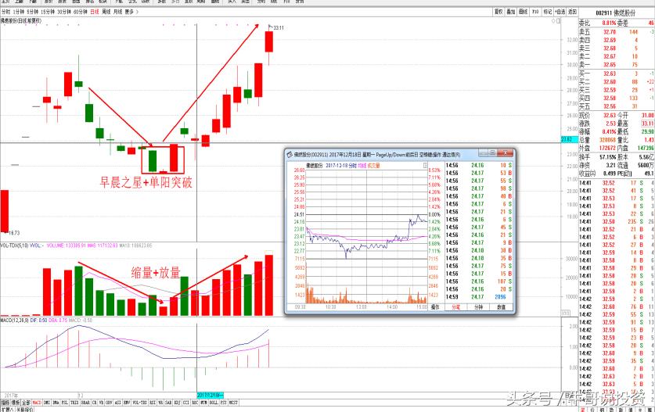Screen dimensions: 655x412
Task: Select the CR indicator tab
Action: [95, 403]
